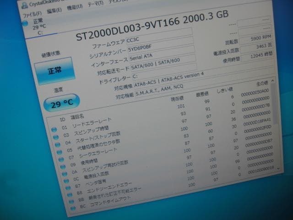Click the status icon for BB row
The image size is (293, 220).
pyautogui.click(x=71, y=202)
